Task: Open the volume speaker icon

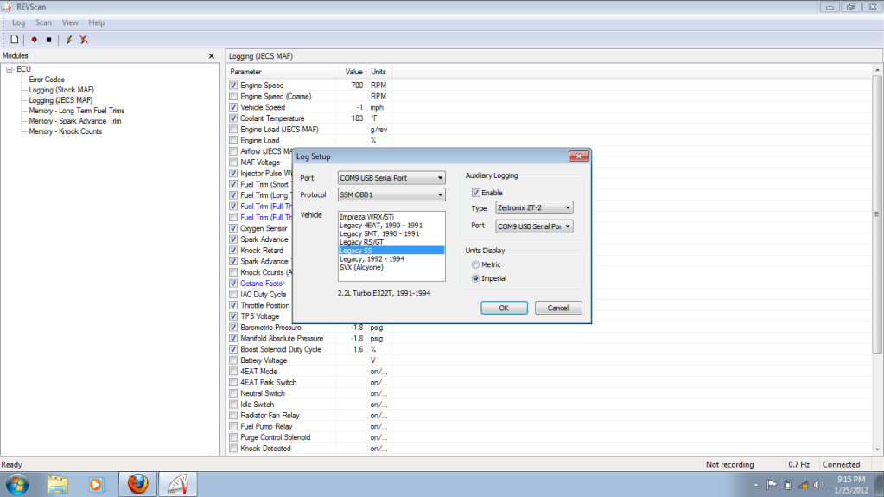Action: coord(818,485)
